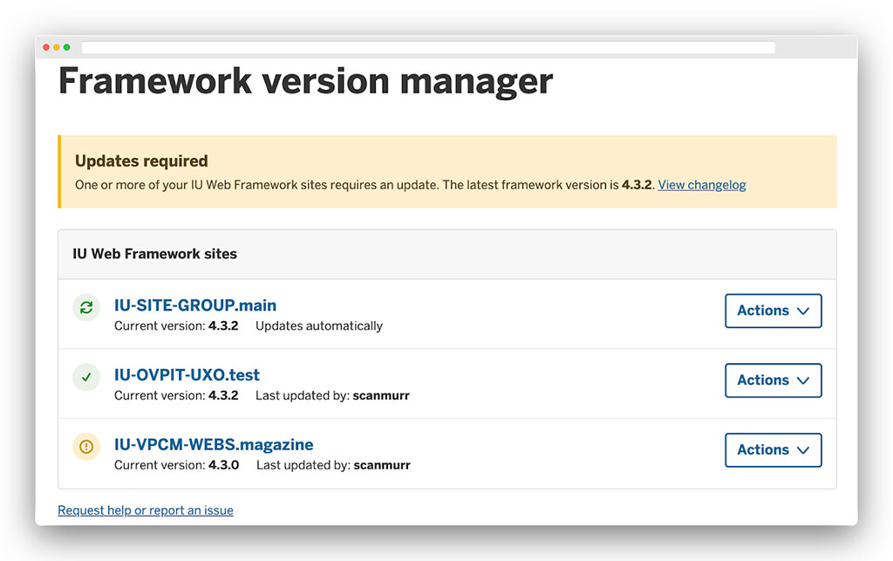Image resolution: width=893 pixels, height=561 pixels.
Task: Click Last updated by text under IU-OVPIT-UXO.test
Action: point(332,396)
